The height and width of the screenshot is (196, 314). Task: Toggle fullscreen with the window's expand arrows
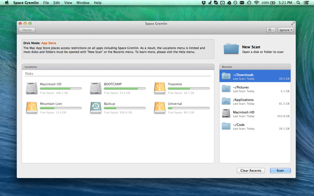[x=293, y=24]
